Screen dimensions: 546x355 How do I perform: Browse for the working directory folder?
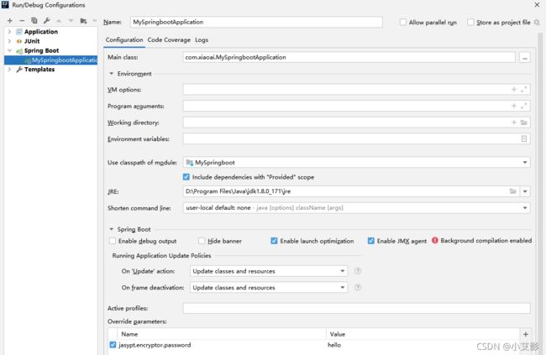click(x=523, y=123)
